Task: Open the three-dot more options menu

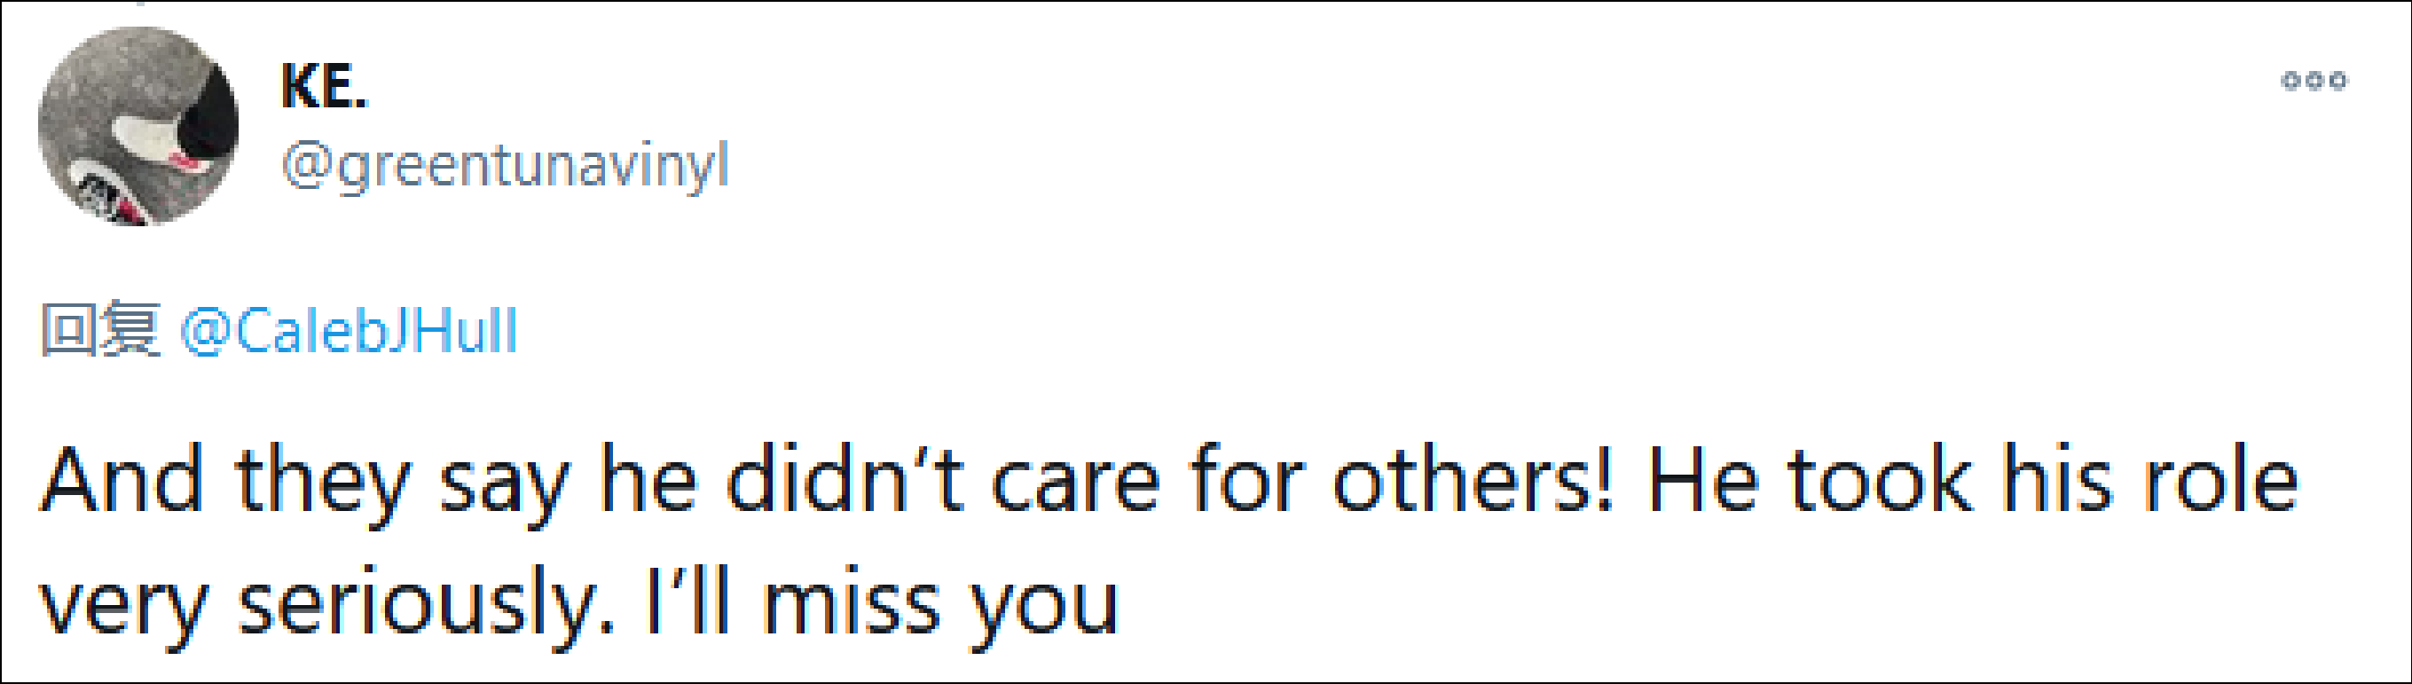Action: (x=2313, y=81)
